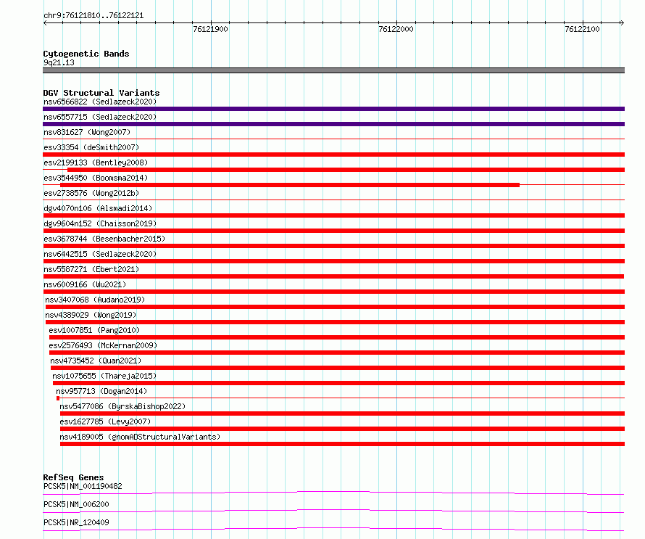The image size is (645, 539).
Task: Open variant nsv6009166 (Wu2021)
Action: tap(85, 284)
